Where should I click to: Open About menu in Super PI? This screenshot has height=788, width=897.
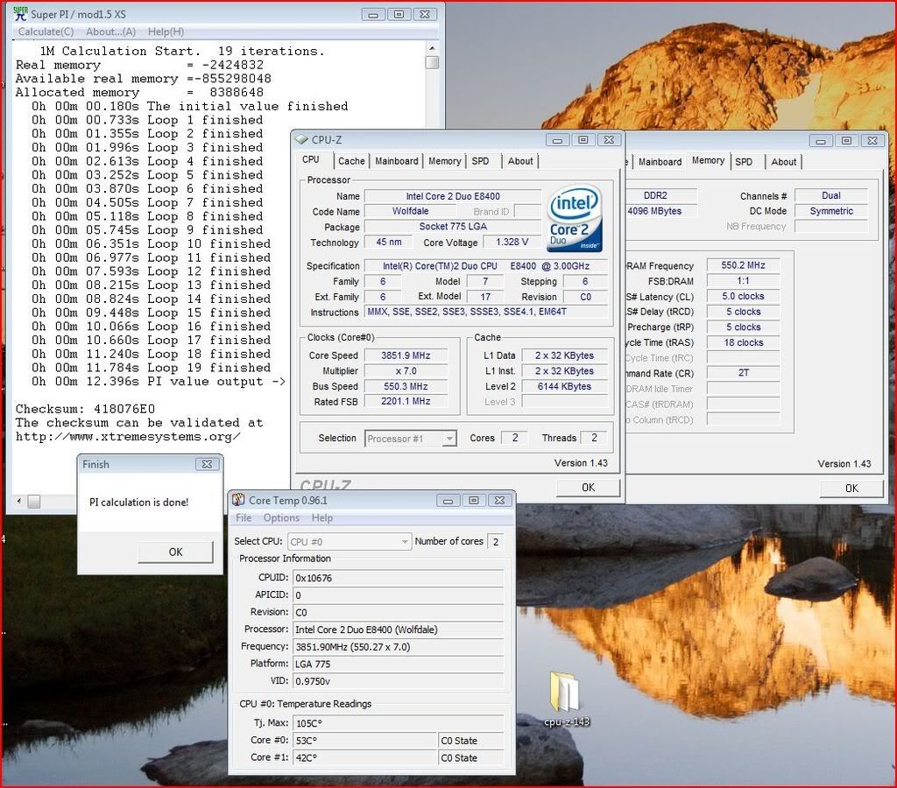pyautogui.click(x=111, y=32)
